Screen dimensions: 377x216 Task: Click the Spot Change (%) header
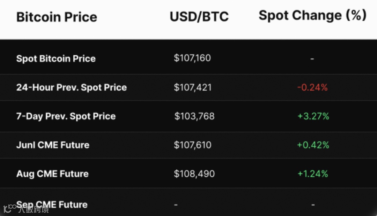tap(312, 15)
